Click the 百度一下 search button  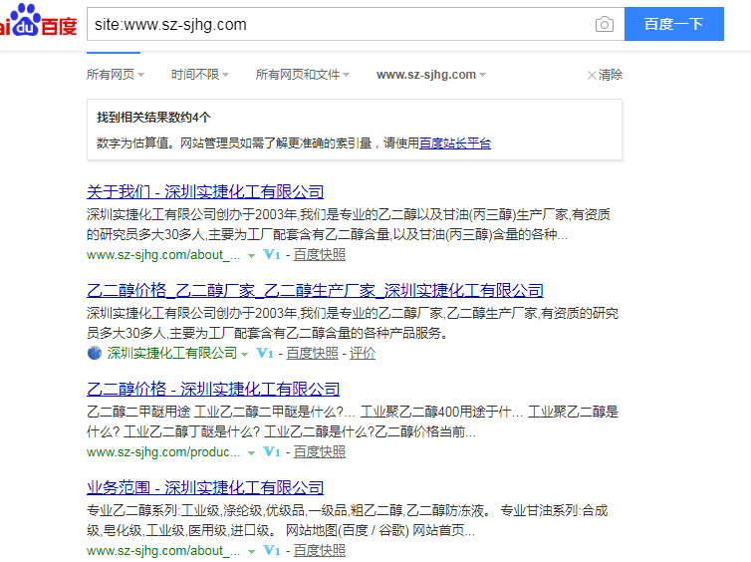(x=674, y=24)
